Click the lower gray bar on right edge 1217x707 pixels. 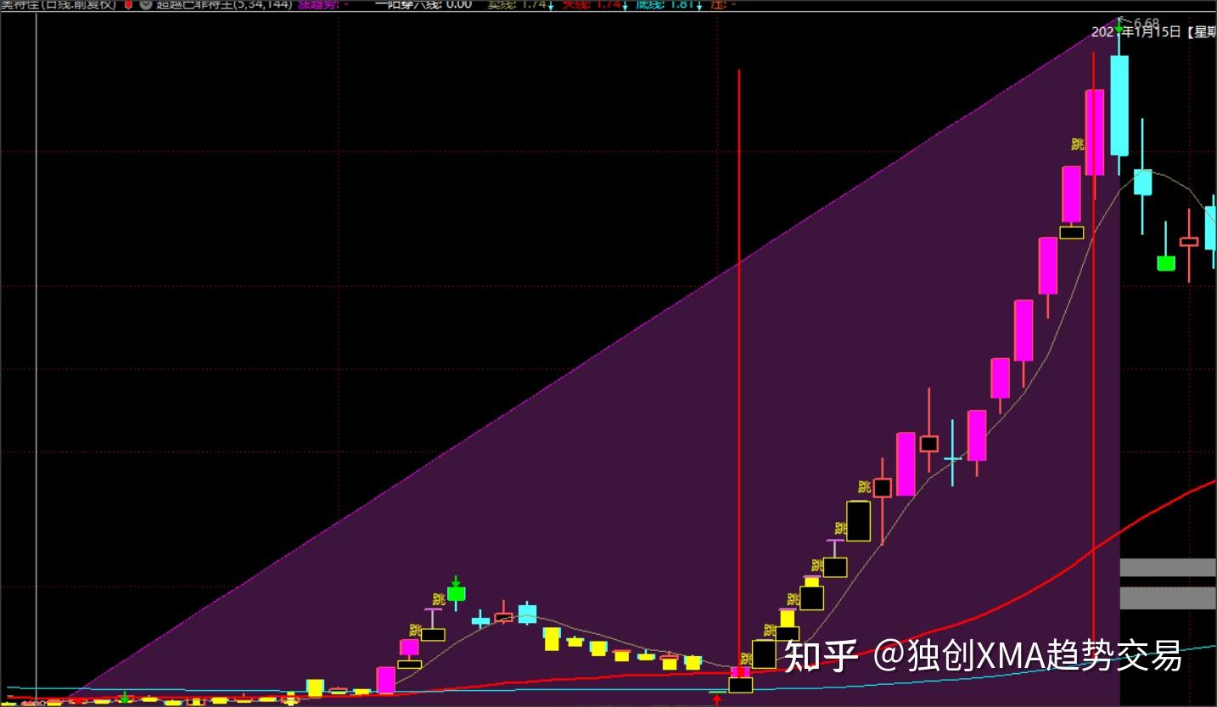tap(1168, 598)
